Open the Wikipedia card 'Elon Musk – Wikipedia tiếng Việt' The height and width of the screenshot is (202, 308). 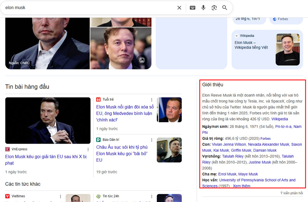267,50
